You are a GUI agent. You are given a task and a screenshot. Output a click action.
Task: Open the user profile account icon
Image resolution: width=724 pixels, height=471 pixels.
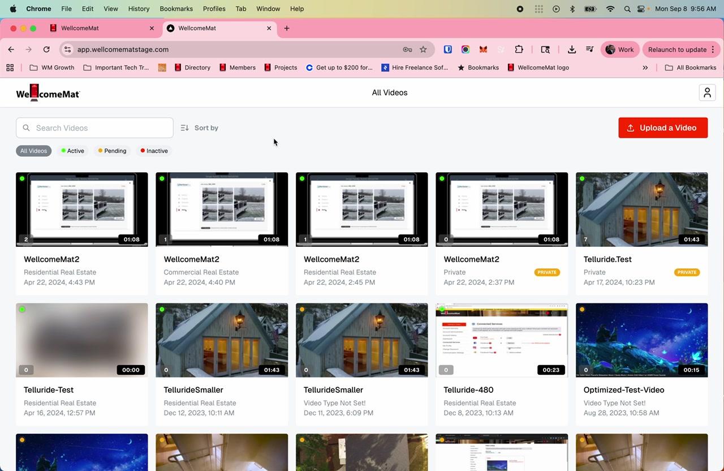tap(707, 93)
